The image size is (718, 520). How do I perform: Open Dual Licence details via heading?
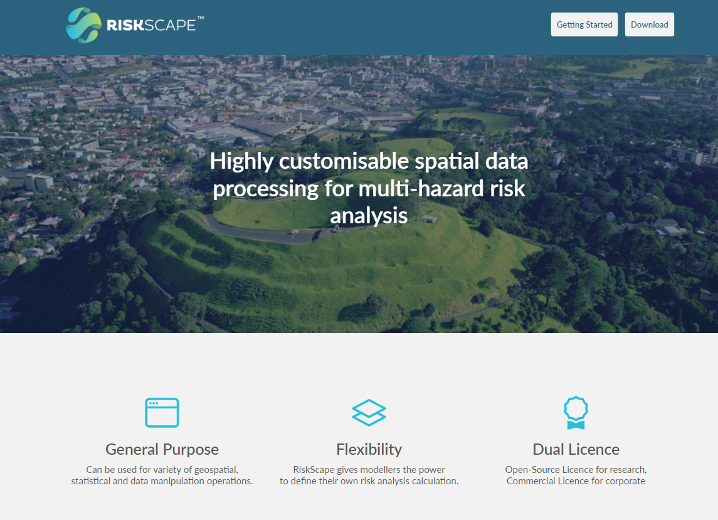pos(575,449)
